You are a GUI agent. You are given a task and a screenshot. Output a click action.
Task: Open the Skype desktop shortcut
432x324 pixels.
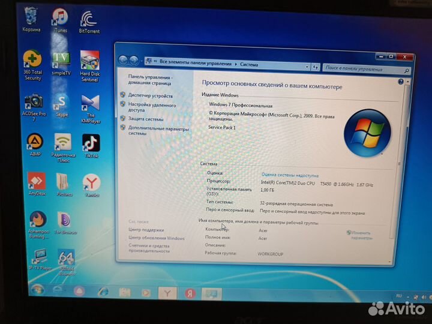[62, 106]
